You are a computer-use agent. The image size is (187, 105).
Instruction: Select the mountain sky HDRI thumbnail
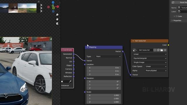coord(4,8)
